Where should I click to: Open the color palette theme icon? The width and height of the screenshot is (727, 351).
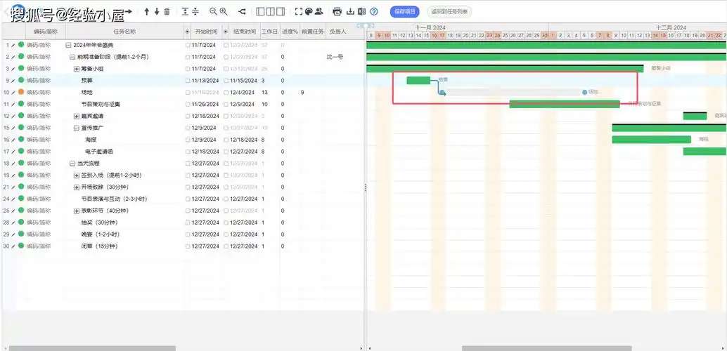tap(308, 11)
